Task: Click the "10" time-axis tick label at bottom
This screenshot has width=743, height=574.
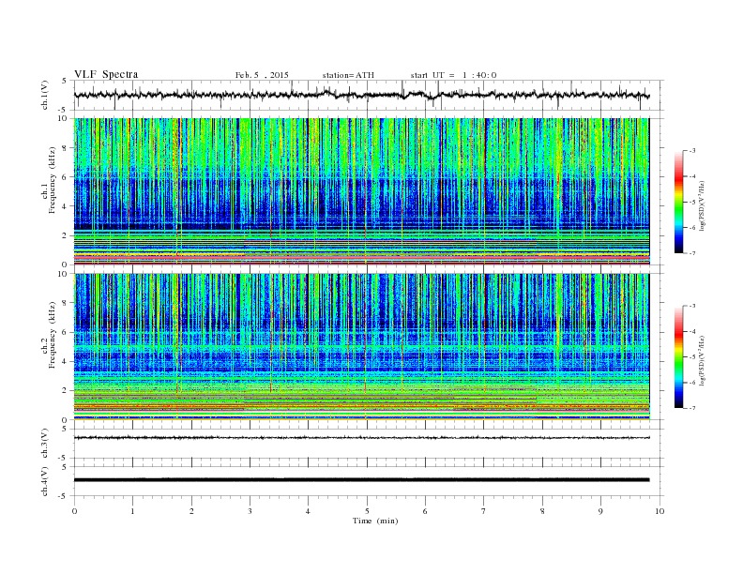Action: 660,511
